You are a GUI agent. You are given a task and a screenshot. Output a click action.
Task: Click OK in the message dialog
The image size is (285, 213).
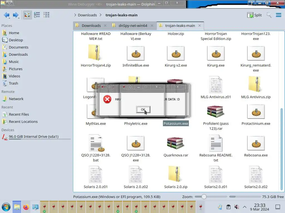pos(143,109)
